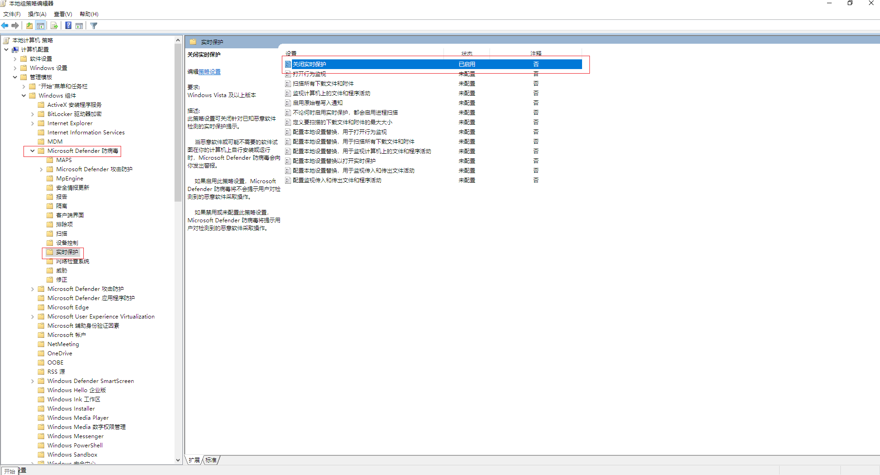The height and width of the screenshot is (475, 880).
Task: Switch to the 标准 tab at bottom
Action: tap(211, 460)
